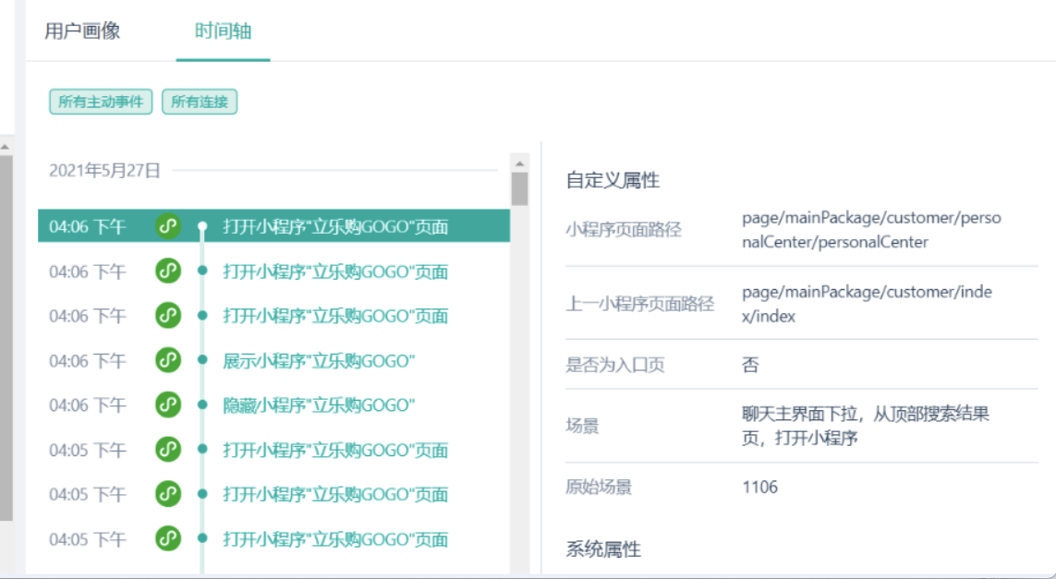Click the mini-program icon on the highlighted 04:06 row
The height and width of the screenshot is (579, 1056).
tap(167, 226)
